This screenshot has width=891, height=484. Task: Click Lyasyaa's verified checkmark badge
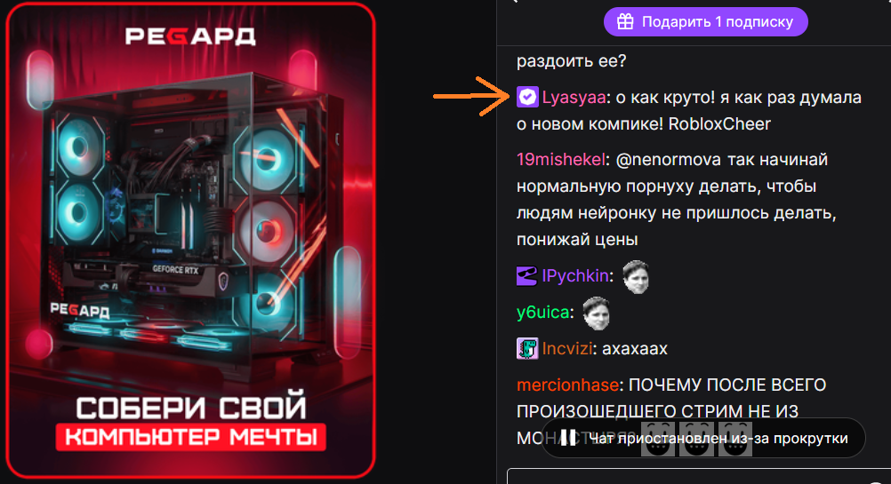(x=527, y=97)
